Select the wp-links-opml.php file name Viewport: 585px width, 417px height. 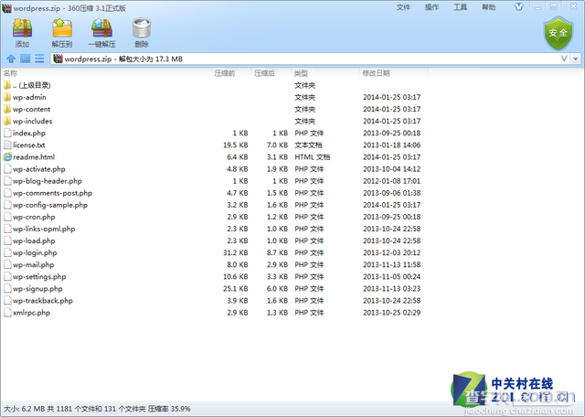[x=44, y=229]
